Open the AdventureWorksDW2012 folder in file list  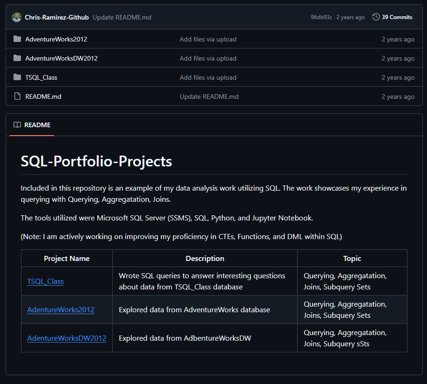(61, 58)
